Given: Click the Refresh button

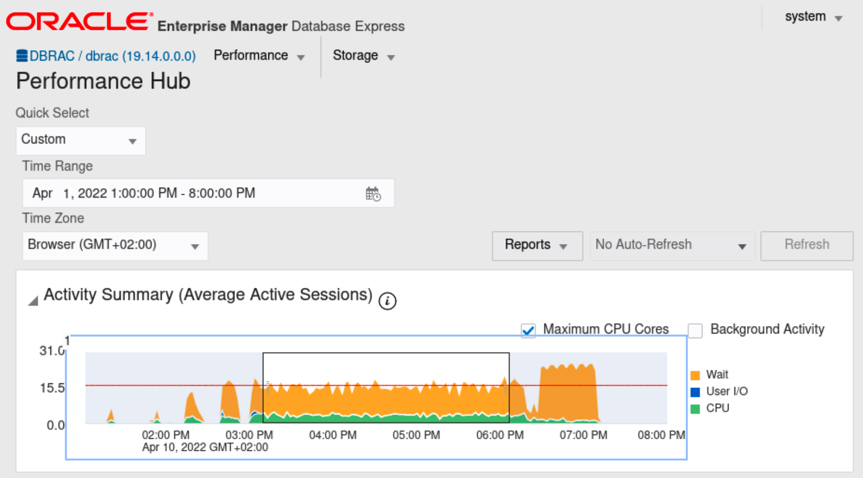Looking at the screenshot, I should [x=807, y=246].
